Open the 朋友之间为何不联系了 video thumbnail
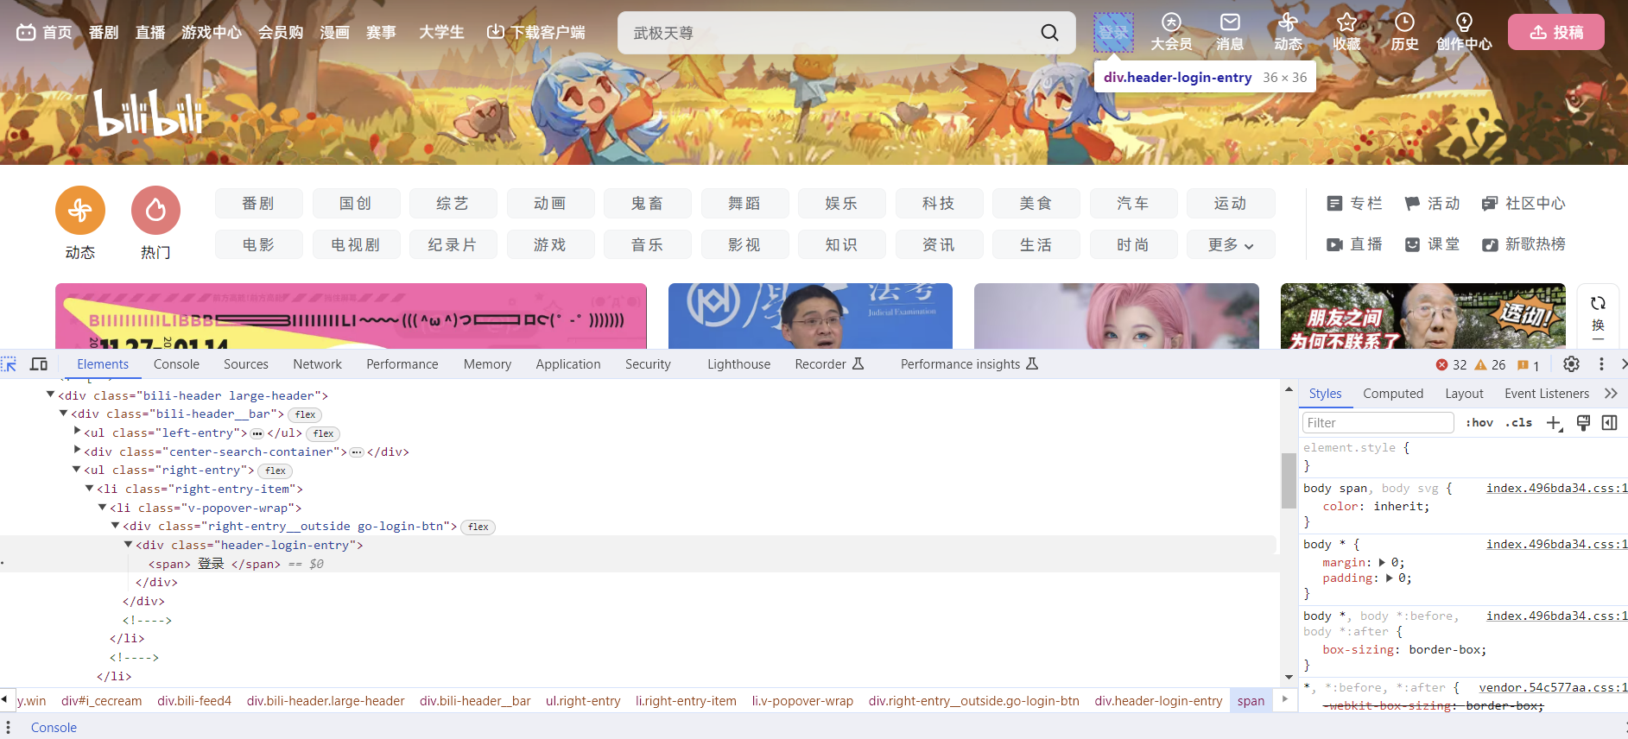 (x=1422, y=316)
